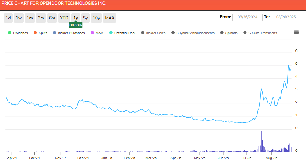Click the 88.00% performance badge

76,25
